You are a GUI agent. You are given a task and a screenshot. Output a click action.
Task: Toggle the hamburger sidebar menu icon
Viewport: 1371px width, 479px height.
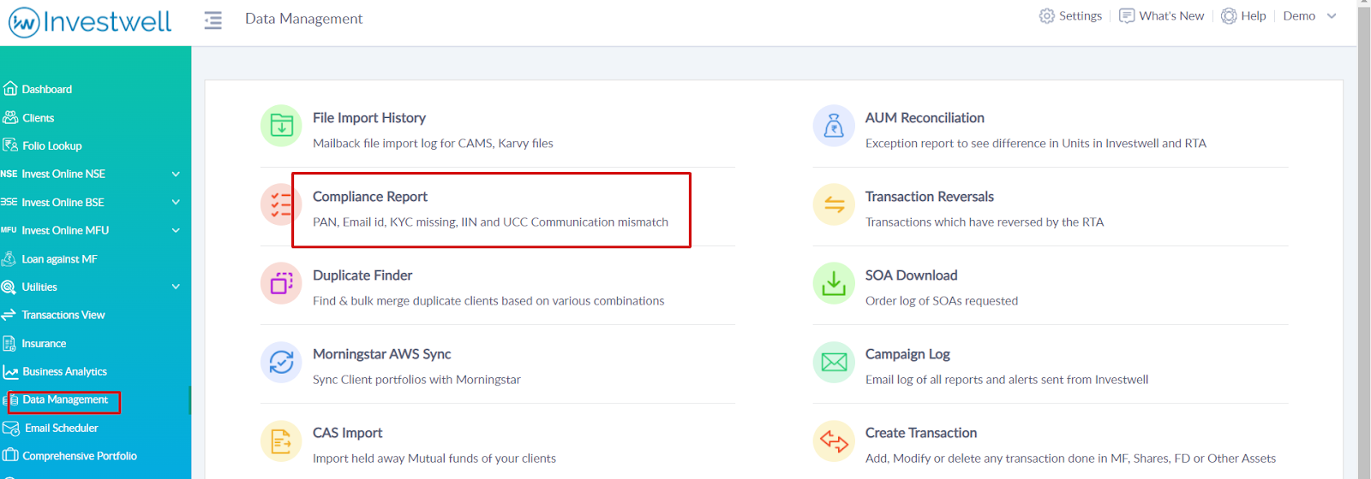pos(213,20)
